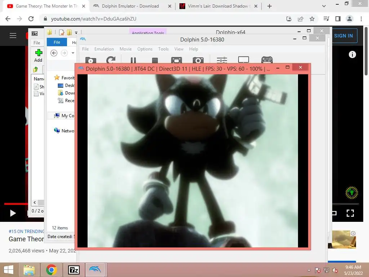The image size is (369, 277).
Task: Open the 7-Zip File menu
Action: [37, 43]
